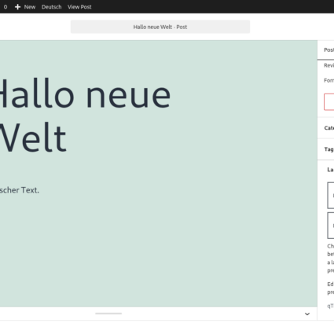334x334 pixels.
Task: Expand the Categories panel in sidebar
Action: 326,128
